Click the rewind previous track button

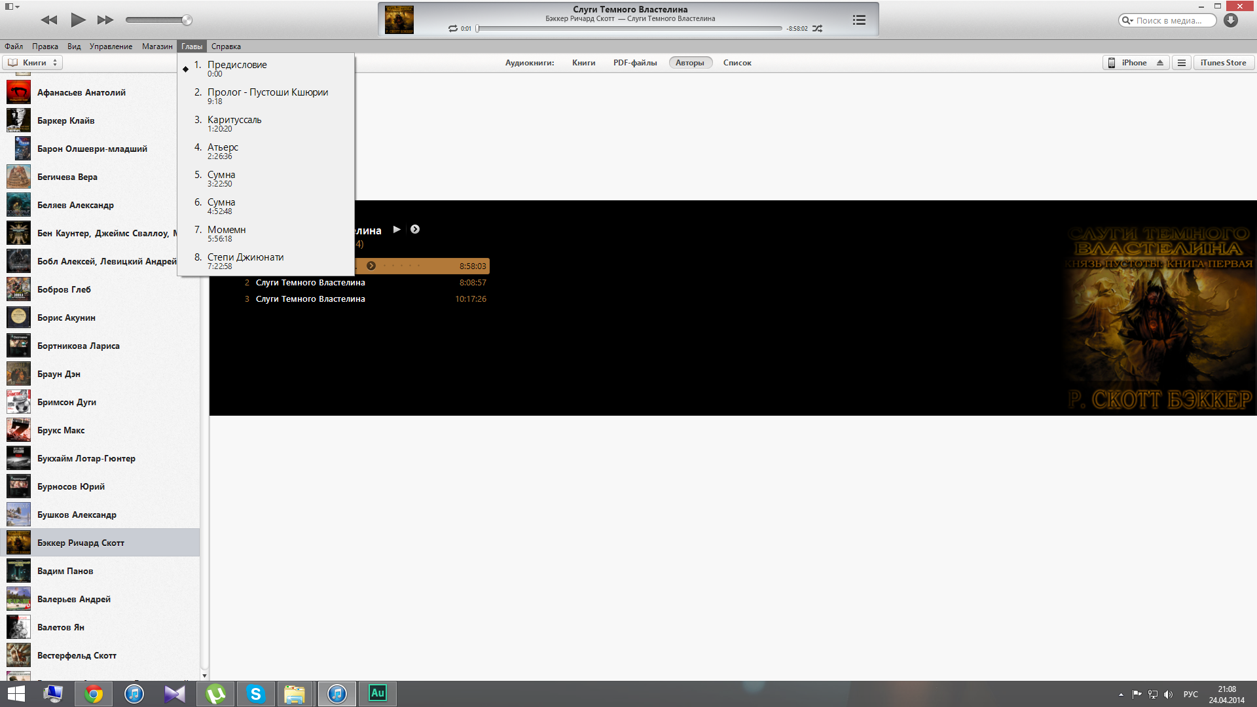point(49,20)
